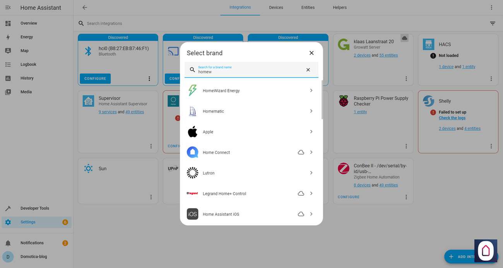503x268 pixels.
Task: Open the top-right overflow menu
Action: tap(491, 7)
